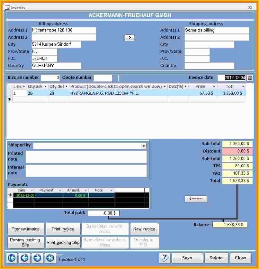Viewport: 259px width, 269px height.
Task: Delete the current invoice
Action: tap(216, 258)
